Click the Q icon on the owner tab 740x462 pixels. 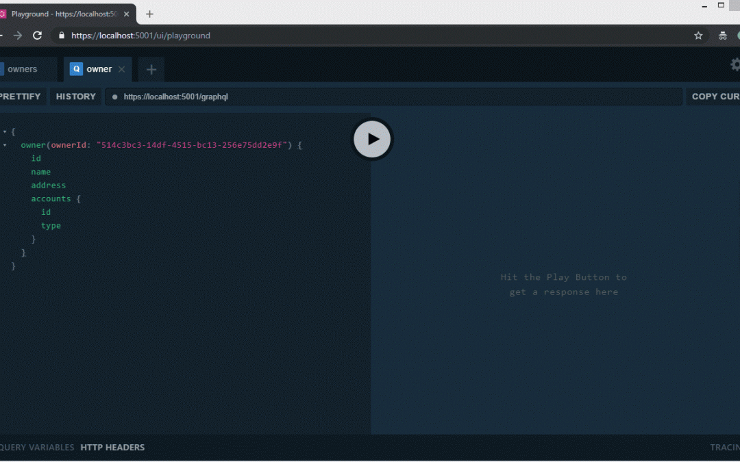(x=76, y=69)
